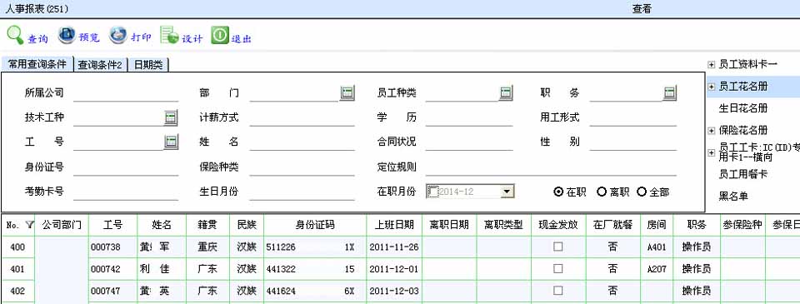Switch to the 日期类 tab

click(x=148, y=65)
